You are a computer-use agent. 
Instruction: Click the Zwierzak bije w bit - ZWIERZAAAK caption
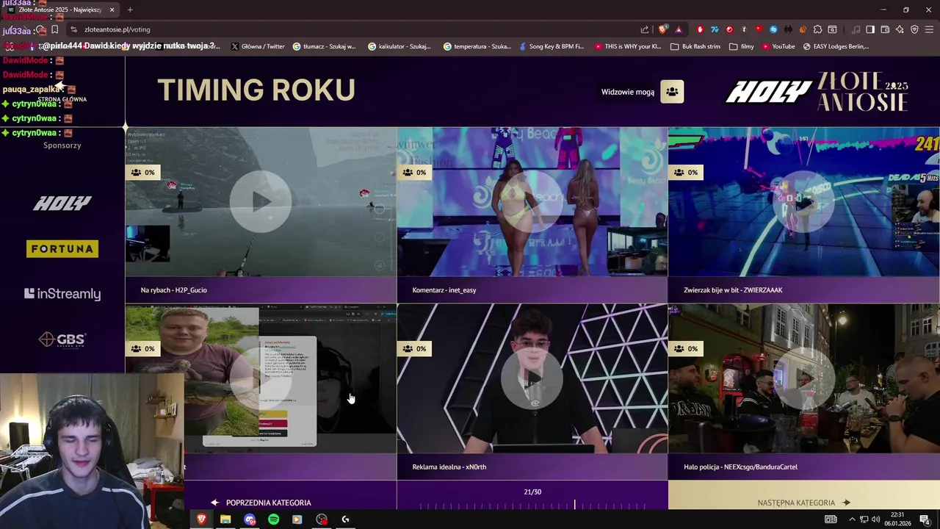pyautogui.click(x=733, y=290)
